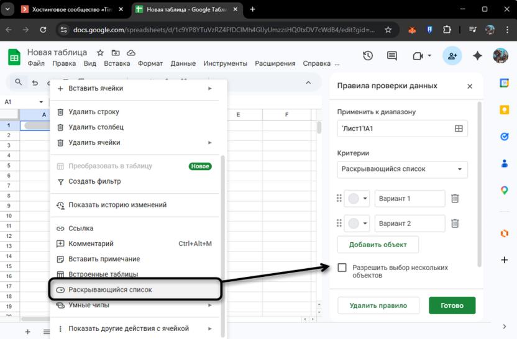Delete Вариант 2 with trash icon

point(455,224)
